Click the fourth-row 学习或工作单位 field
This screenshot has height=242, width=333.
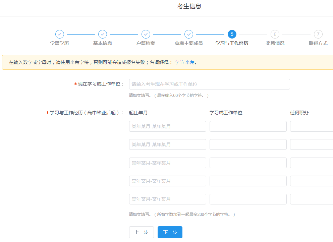[248, 181]
